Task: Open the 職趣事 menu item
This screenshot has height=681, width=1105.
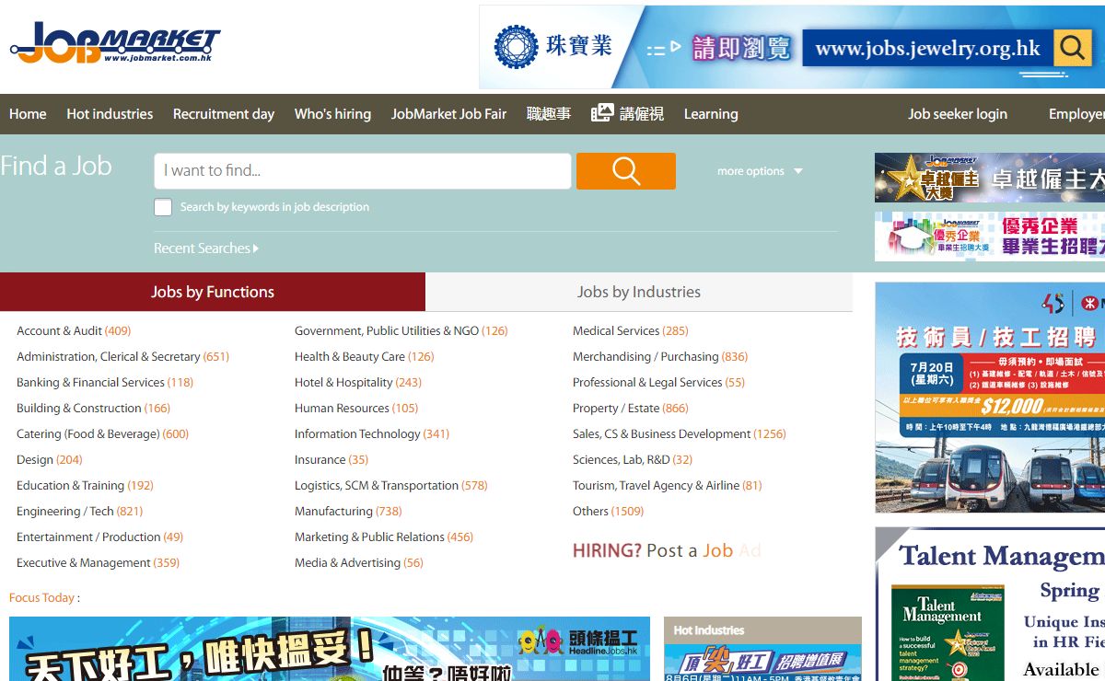Action: [549, 114]
